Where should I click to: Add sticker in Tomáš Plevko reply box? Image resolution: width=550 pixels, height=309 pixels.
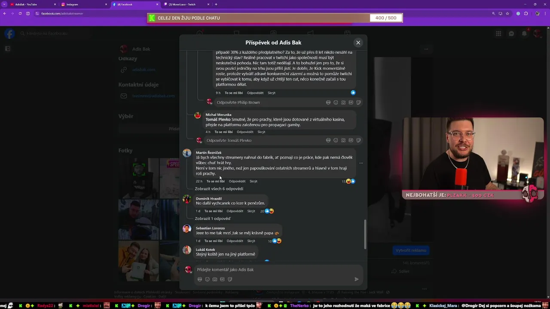point(358,140)
